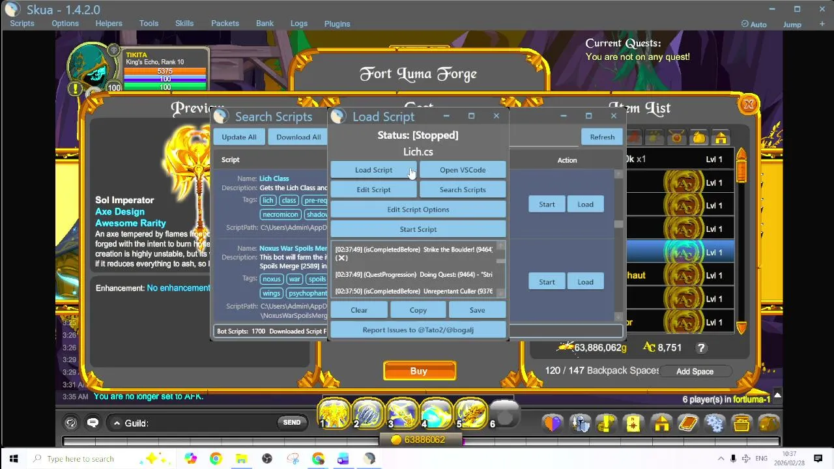Open the game options gear icon

coord(715,423)
